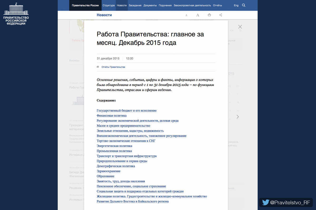Select the Анонсы tab behind the overlay
Image resolution: width=316 pixels, height=210 pixels.
coord(74,60)
